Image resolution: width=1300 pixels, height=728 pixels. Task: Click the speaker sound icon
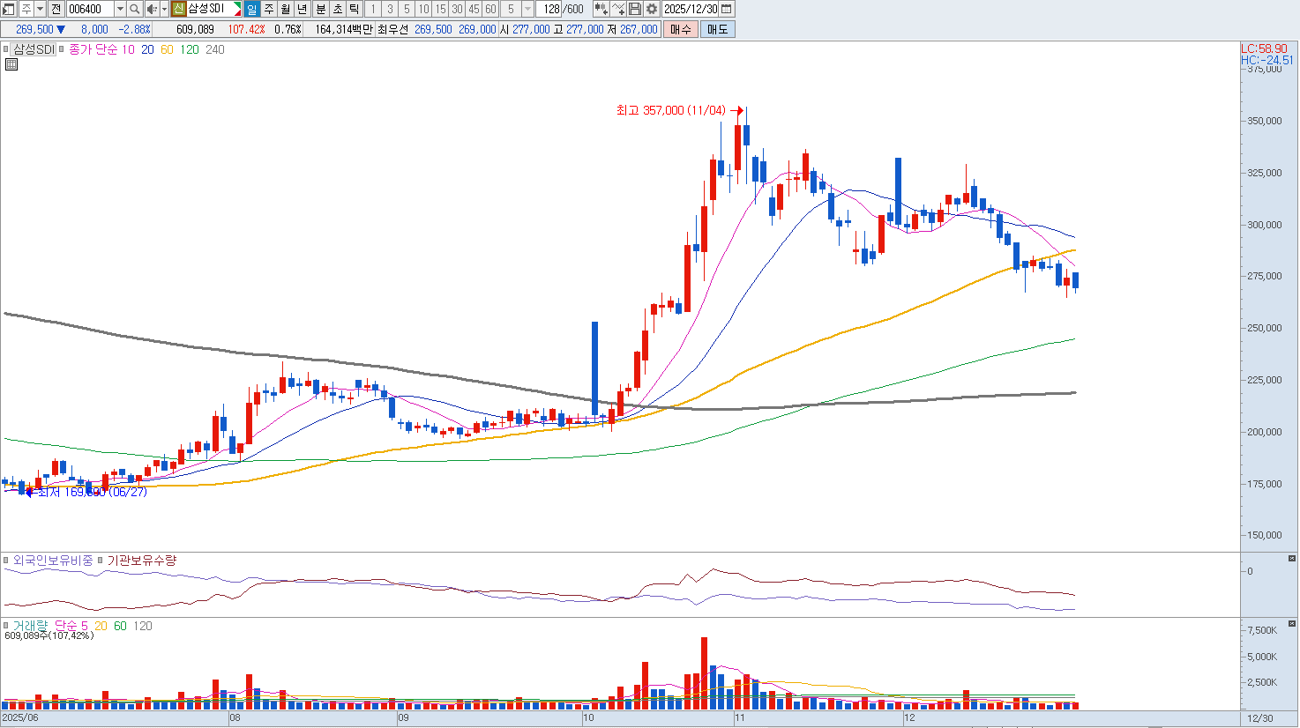pyautogui.click(x=151, y=9)
